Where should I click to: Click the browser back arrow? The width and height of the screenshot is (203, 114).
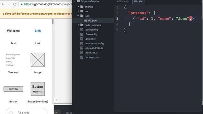[3, 4]
